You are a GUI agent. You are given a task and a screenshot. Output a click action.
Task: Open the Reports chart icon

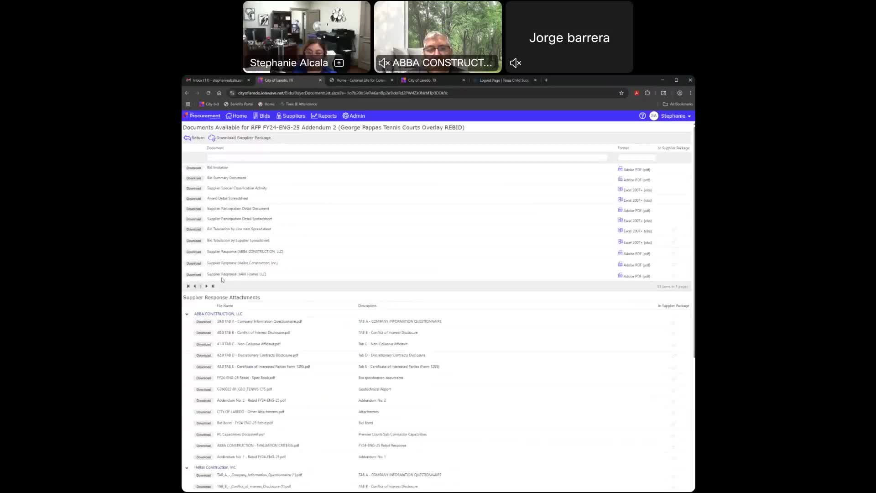coord(314,116)
